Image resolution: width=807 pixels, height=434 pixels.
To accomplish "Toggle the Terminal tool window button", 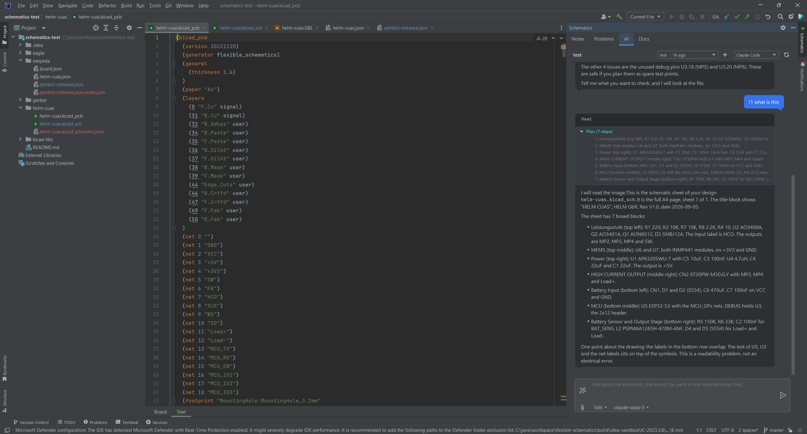I will [127, 422].
